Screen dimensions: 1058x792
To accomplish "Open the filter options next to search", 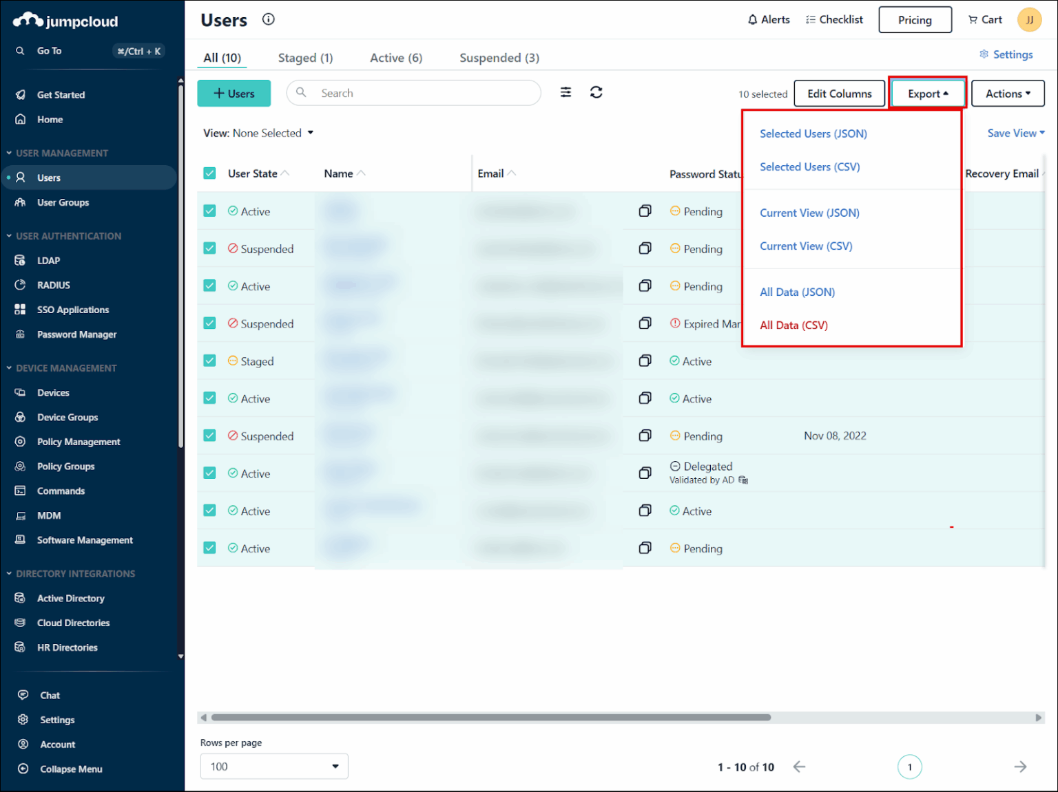I will click(x=566, y=92).
